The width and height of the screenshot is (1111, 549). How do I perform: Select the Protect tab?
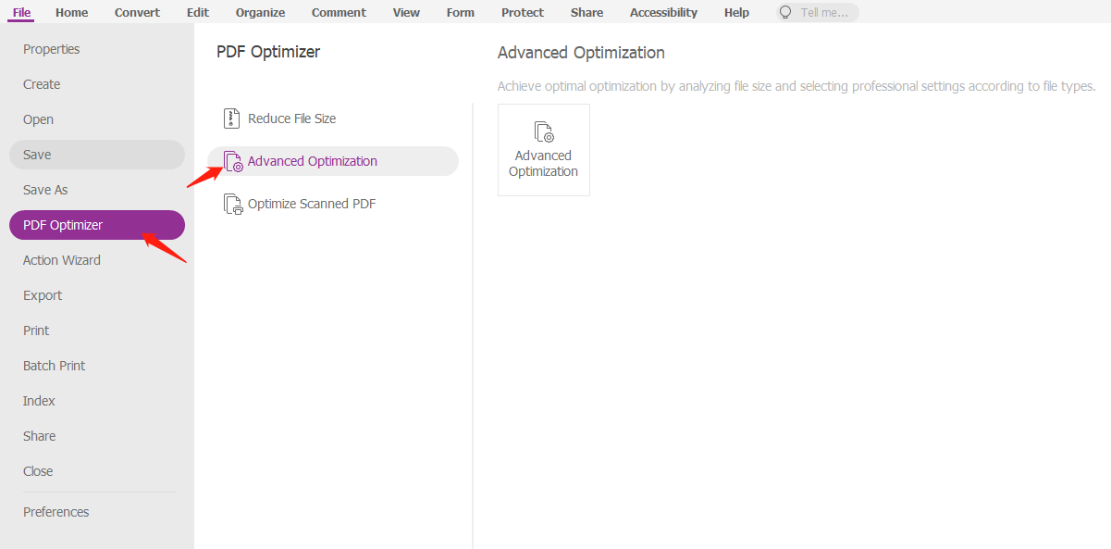pos(523,13)
